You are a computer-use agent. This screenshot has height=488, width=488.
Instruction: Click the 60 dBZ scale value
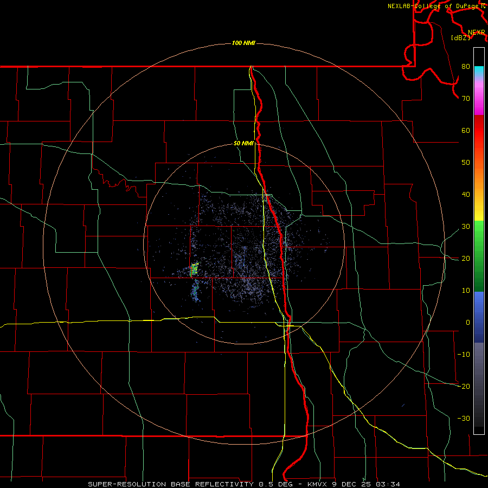point(466,130)
